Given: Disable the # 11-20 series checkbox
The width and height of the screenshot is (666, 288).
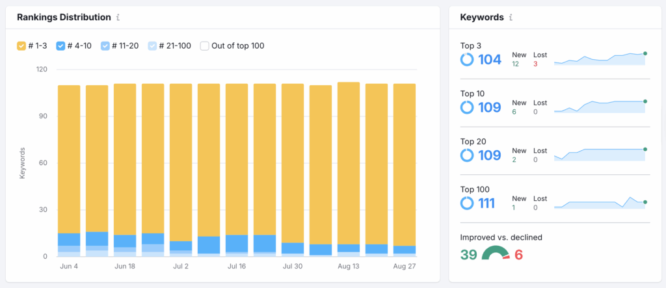Looking at the screenshot, I should tap(105, 46).
